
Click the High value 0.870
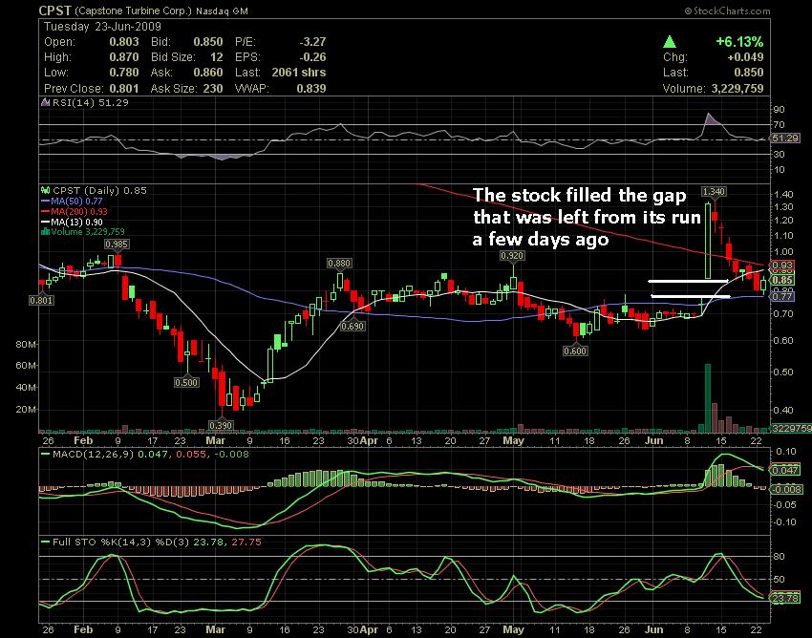pyautogui.click(x=124, y=57)
